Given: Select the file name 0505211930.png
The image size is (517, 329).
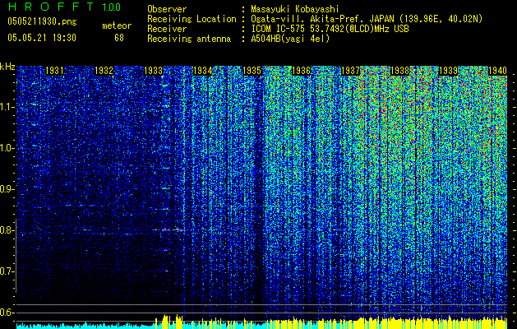Looking at the screenshot, I should point(42,22).
